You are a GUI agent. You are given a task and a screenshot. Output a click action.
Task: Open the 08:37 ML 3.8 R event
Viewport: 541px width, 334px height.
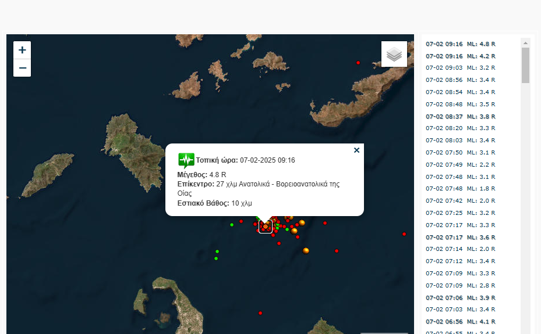(x=460, y=116)
